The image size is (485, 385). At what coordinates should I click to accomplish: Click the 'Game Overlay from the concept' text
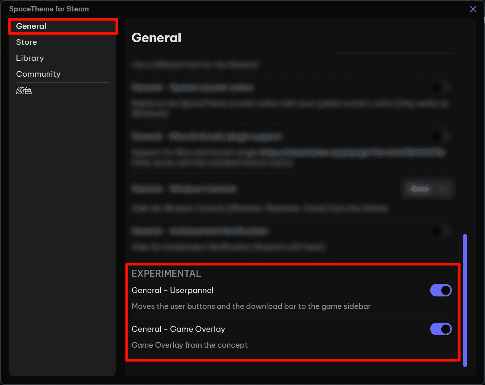coord(189,345)
